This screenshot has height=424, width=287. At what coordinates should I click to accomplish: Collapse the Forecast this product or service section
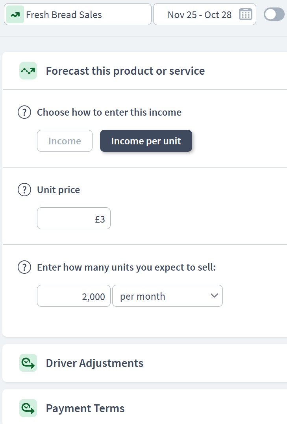point(125,71)
